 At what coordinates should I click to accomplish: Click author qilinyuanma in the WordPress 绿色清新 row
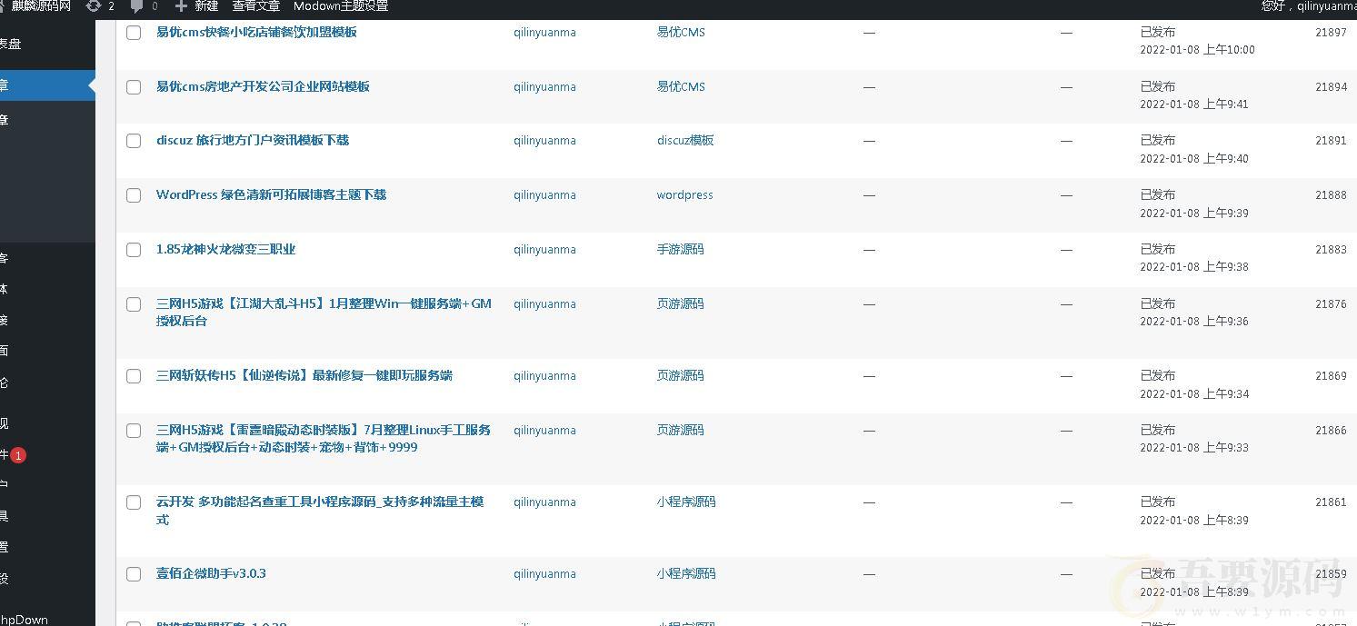tap(544, 194)
